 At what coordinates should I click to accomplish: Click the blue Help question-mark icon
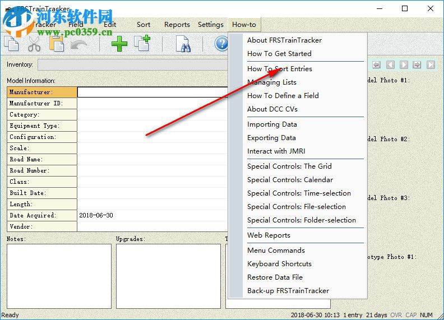tap(221, 44)
